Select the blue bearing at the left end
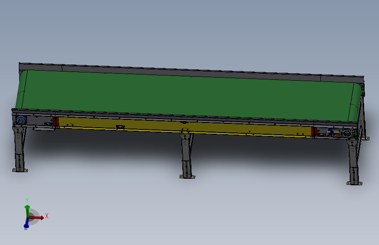Viewport: 379px width, 245px height. (21, 120)
